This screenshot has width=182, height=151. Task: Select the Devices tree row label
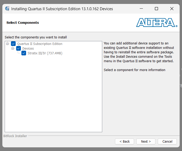coord(28,49)
